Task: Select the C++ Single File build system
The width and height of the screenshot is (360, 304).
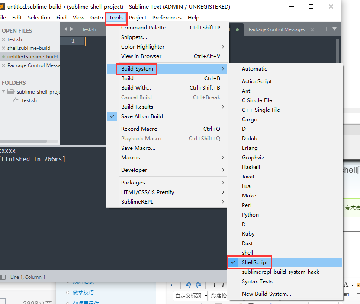Action: click(x=285, y=110)
